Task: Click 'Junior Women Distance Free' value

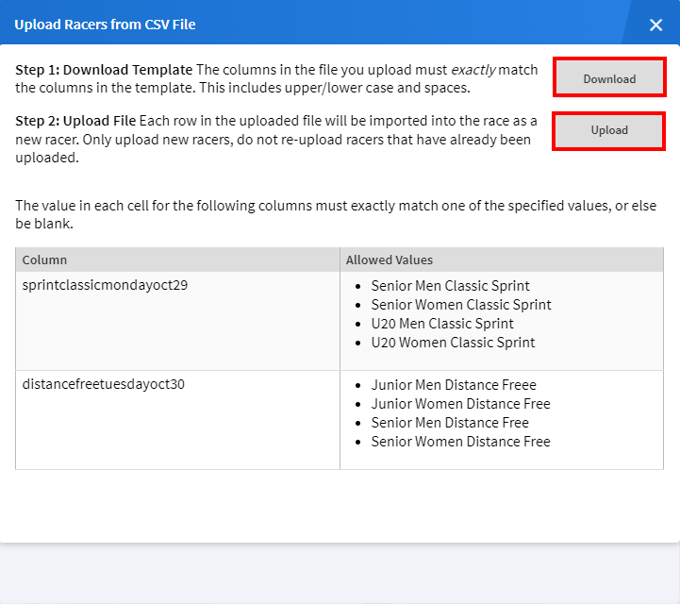Action: pos(460,404)
